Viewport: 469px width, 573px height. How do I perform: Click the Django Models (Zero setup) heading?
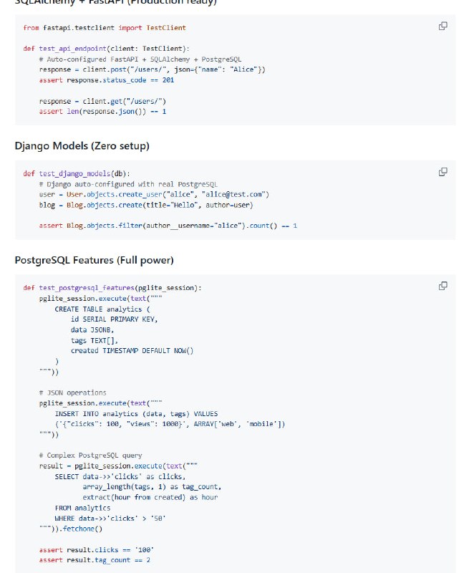click(x=82, y=146)
